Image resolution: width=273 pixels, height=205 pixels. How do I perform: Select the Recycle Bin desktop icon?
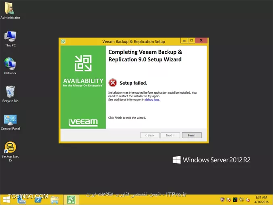click(10, 94)
